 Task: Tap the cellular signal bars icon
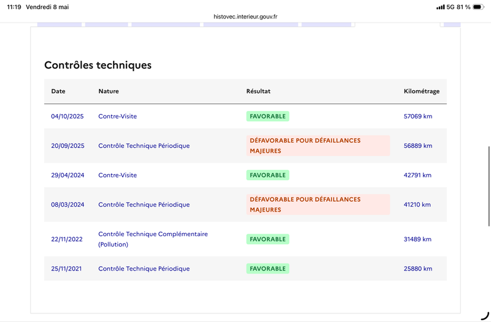click(x=440, y=7)
